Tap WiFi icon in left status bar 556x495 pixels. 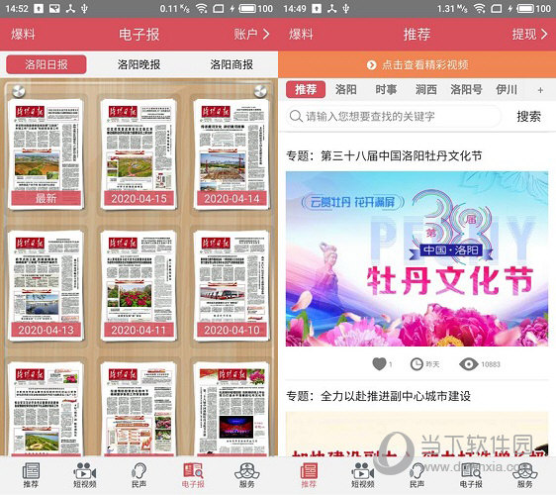[202, 9]
